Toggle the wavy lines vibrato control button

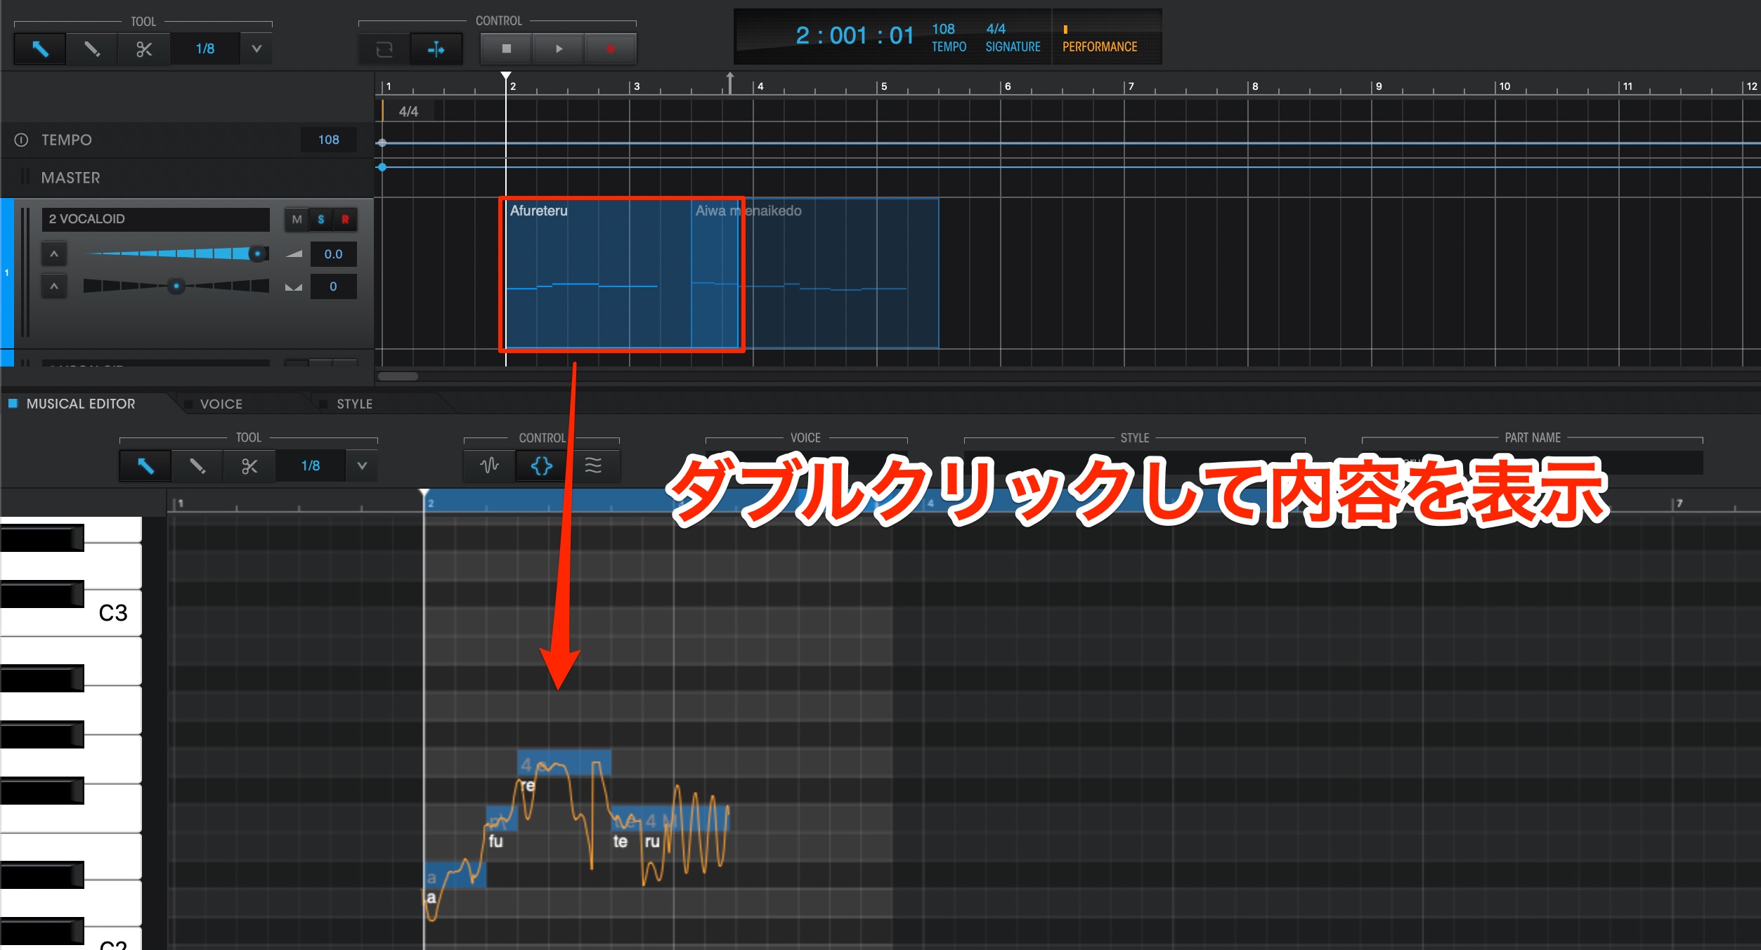(x=594, y=466)
